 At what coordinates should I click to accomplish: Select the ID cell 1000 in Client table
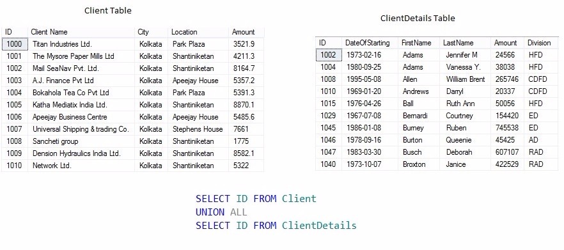click(x=15, y=44)
